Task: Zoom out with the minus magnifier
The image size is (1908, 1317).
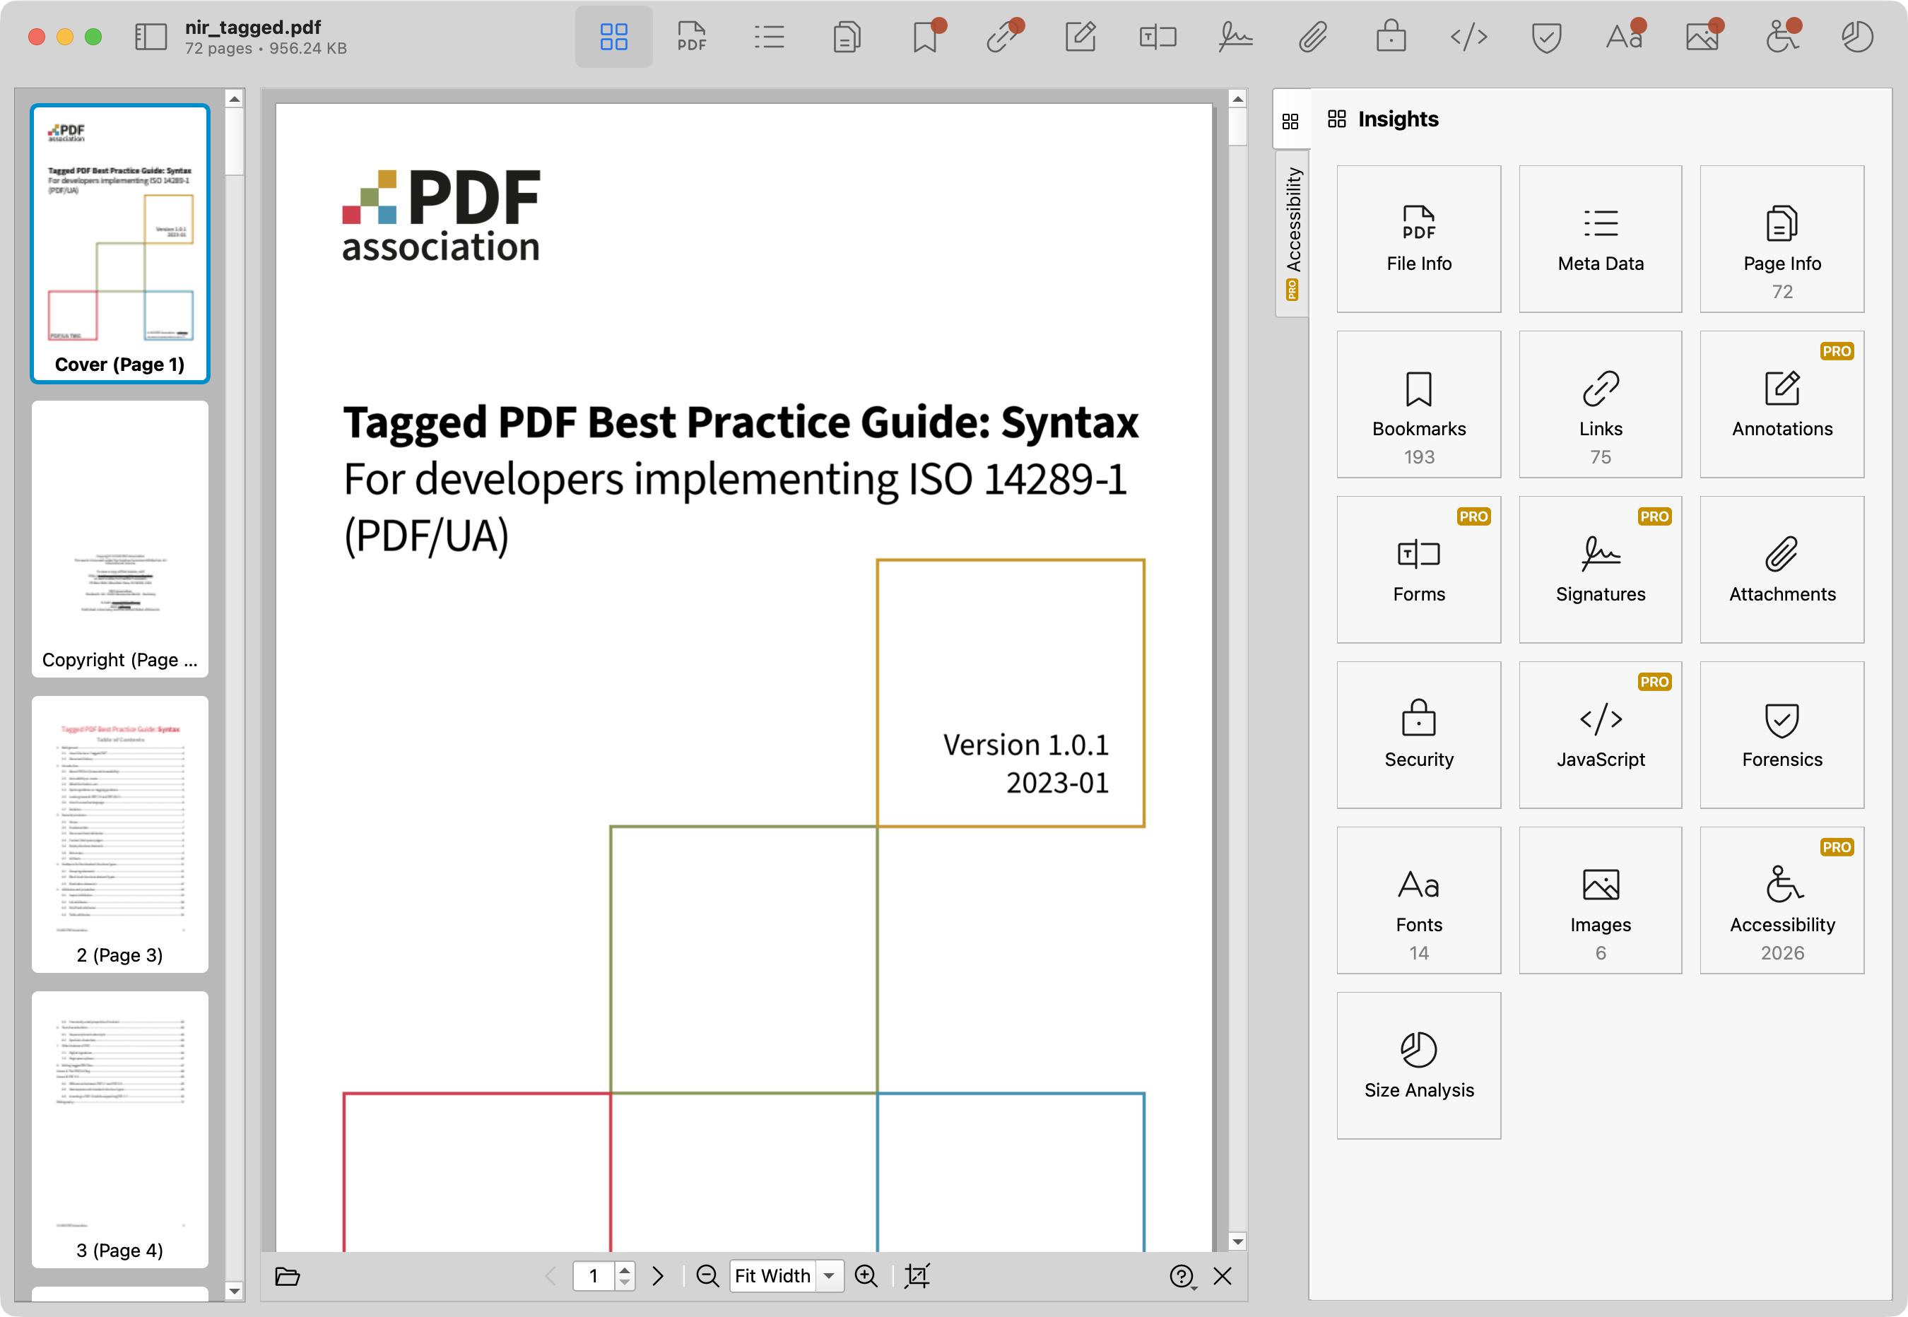Action: [707, 1276]
